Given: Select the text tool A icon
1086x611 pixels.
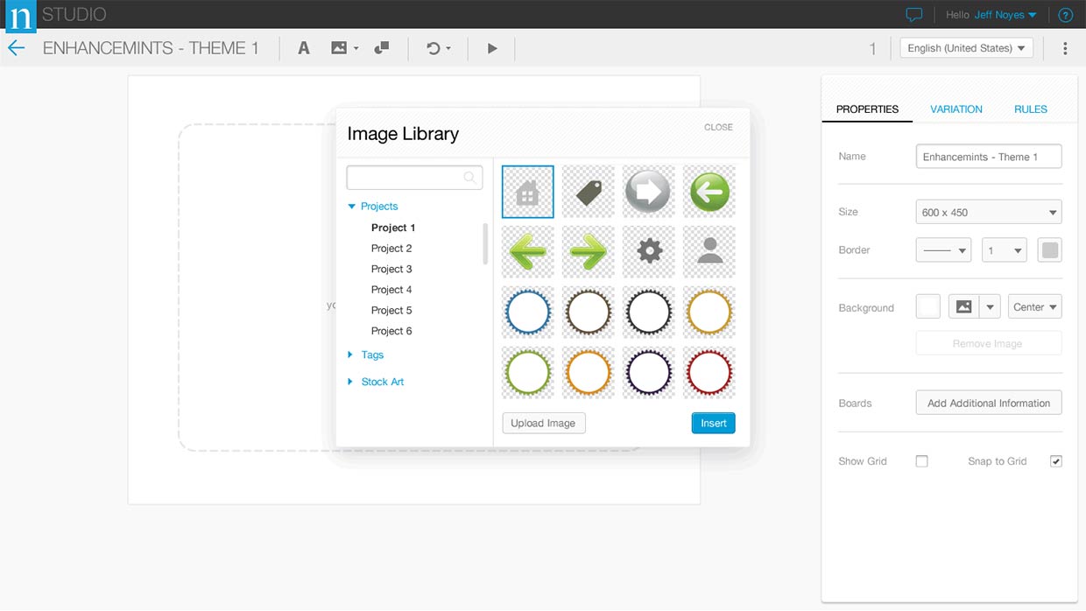Looking at the screenshot, I should click(x=304, y=48).
